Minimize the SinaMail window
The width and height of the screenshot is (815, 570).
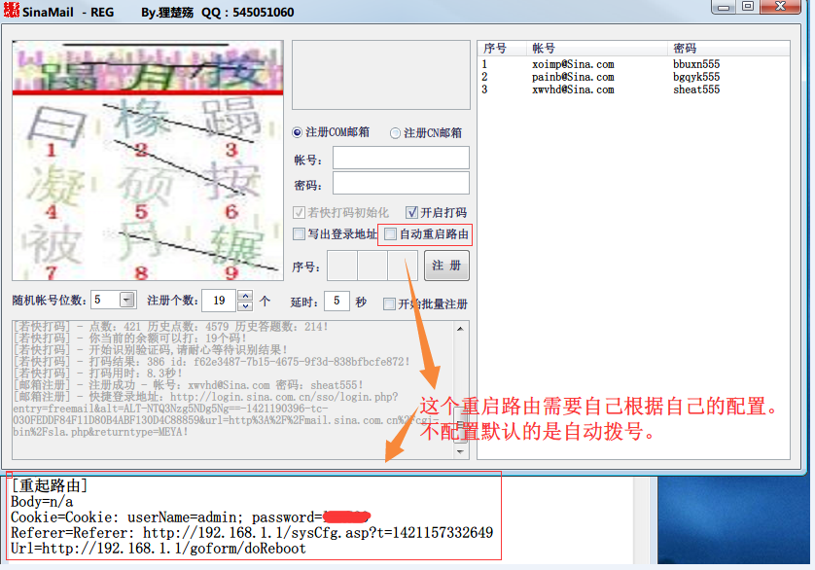point(724,7)
